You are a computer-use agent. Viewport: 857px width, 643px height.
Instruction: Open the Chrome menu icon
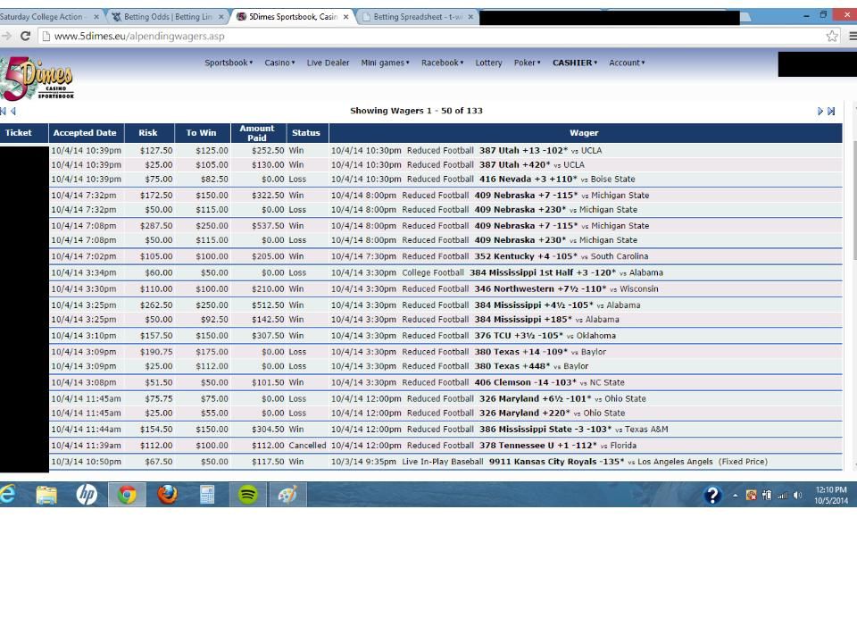coord(852,36)
